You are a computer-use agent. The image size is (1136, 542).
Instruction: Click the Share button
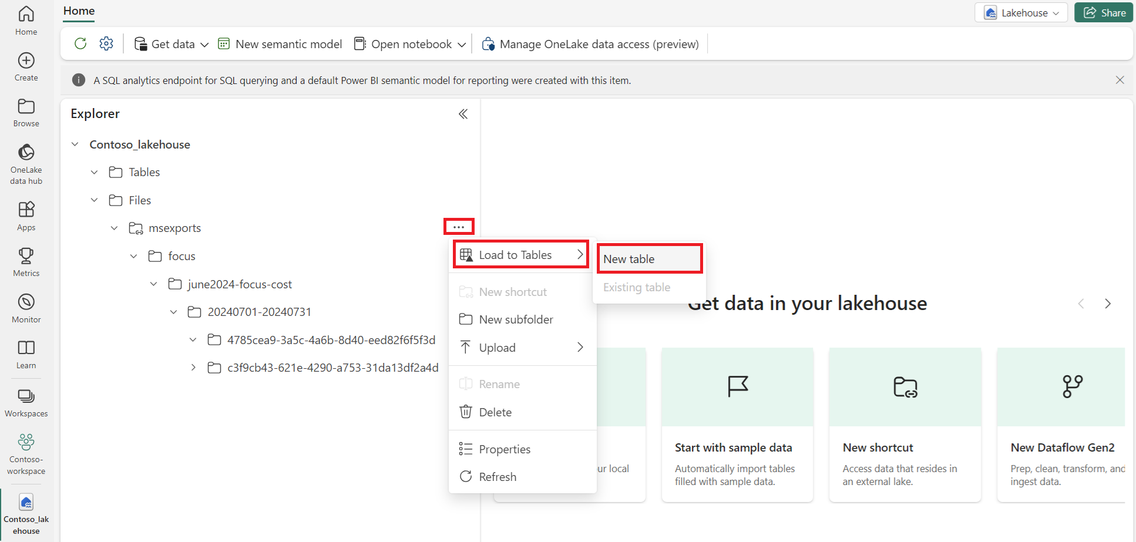click(x=1104, y=13)
